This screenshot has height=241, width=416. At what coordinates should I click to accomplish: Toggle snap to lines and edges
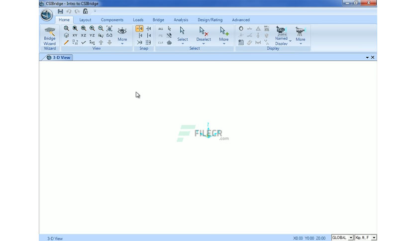149,35
